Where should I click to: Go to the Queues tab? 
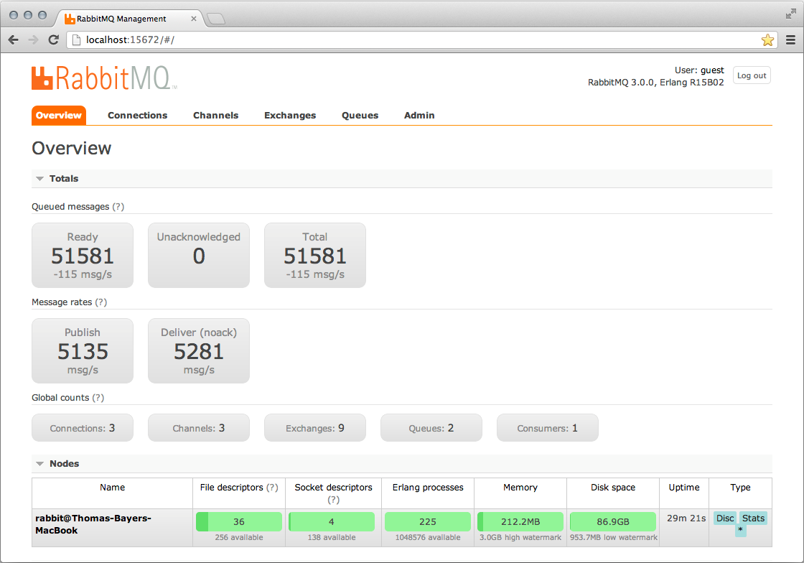[x=360, y=116]
